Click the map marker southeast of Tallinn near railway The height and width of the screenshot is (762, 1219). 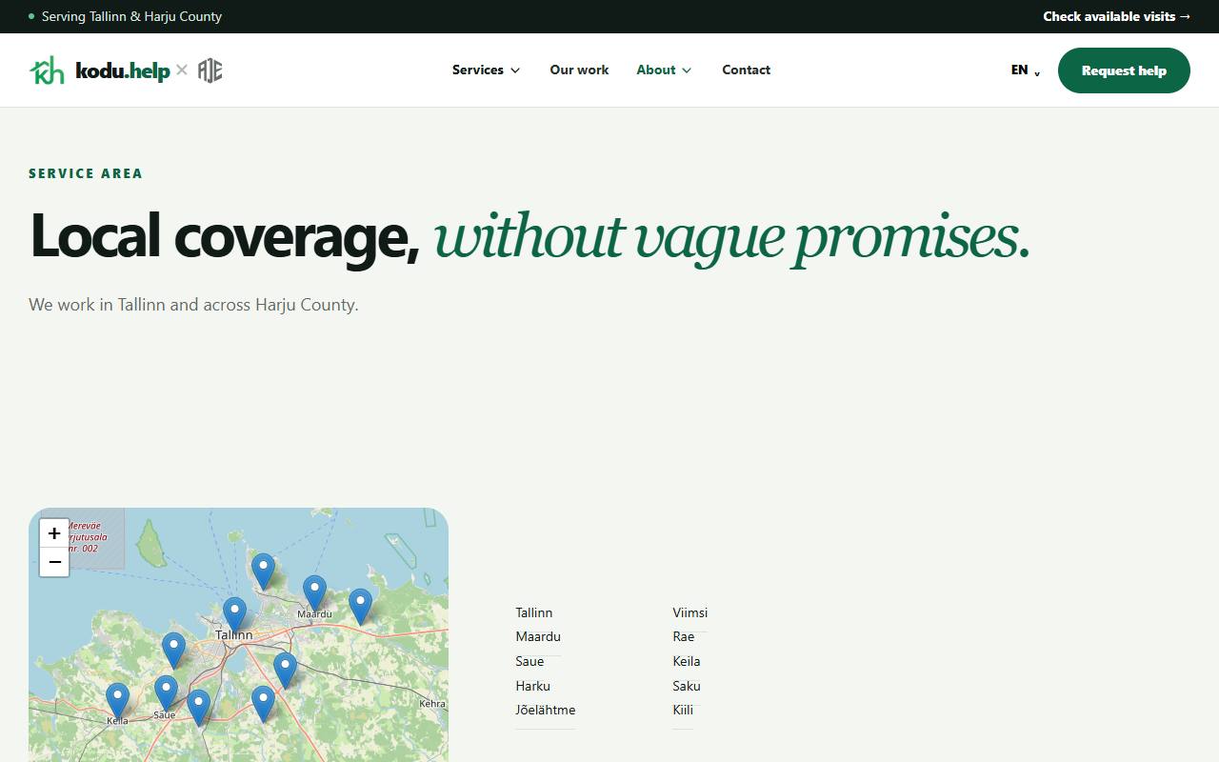285,671
